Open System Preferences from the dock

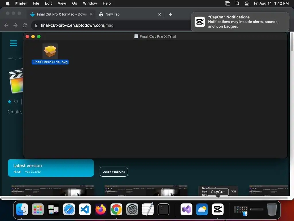(x=132, y=209)
